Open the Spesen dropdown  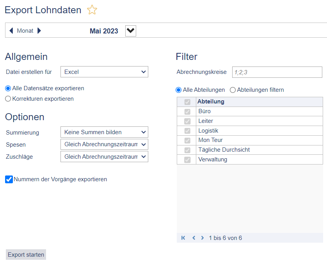(x=104, y=145)
